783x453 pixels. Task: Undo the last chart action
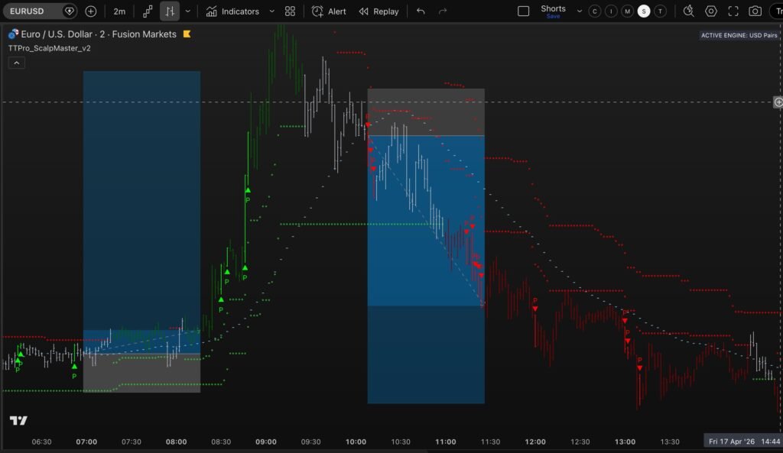pyautogui.click(x=421, y=11)
